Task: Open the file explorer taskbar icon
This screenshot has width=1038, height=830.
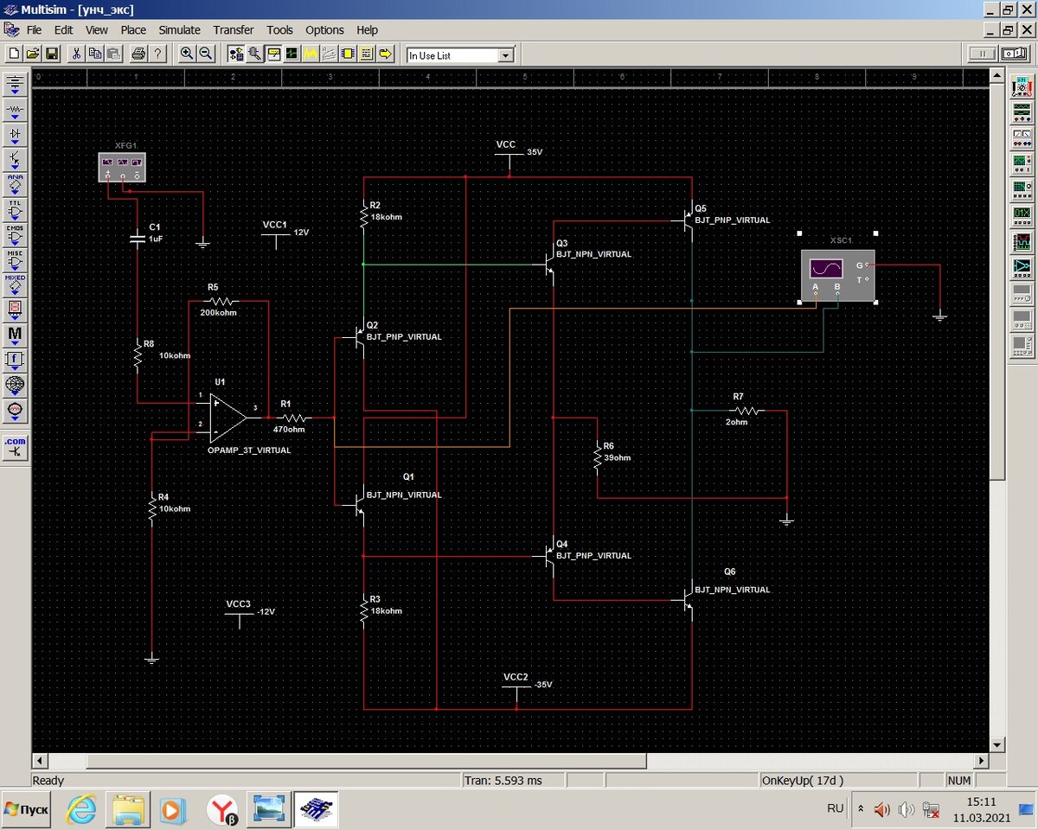Action: pyautogui.click(x=129, y=810)
